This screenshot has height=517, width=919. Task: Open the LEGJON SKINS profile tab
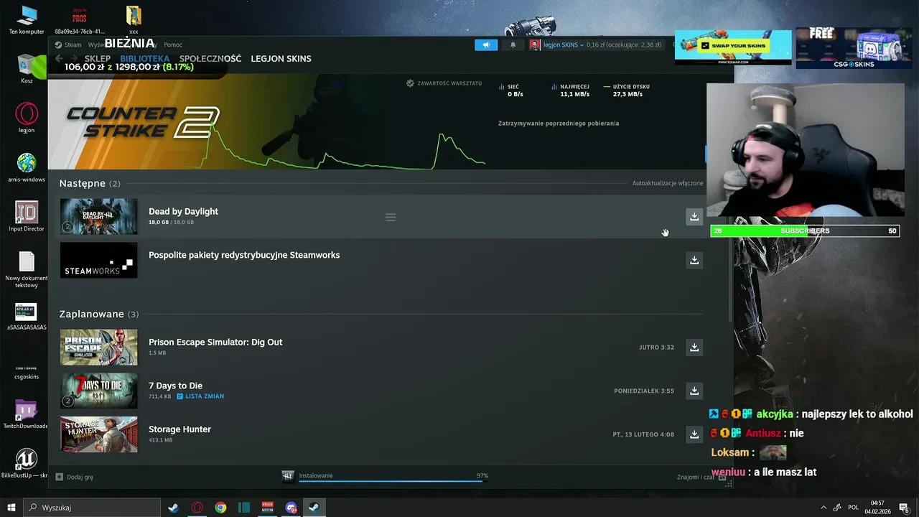pos(281,59)
